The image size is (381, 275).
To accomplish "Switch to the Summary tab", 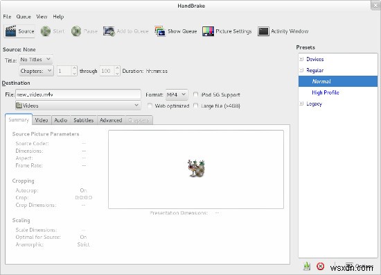I will click(19, 119).
